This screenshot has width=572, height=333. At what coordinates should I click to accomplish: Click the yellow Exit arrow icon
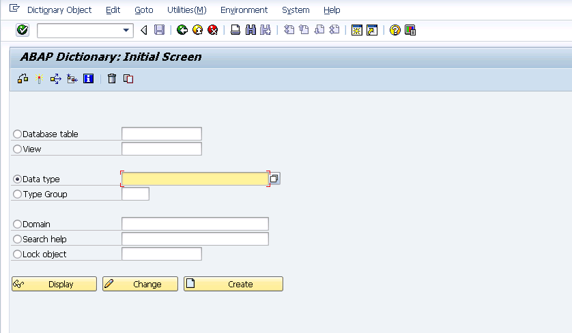(x=197, y=30)
